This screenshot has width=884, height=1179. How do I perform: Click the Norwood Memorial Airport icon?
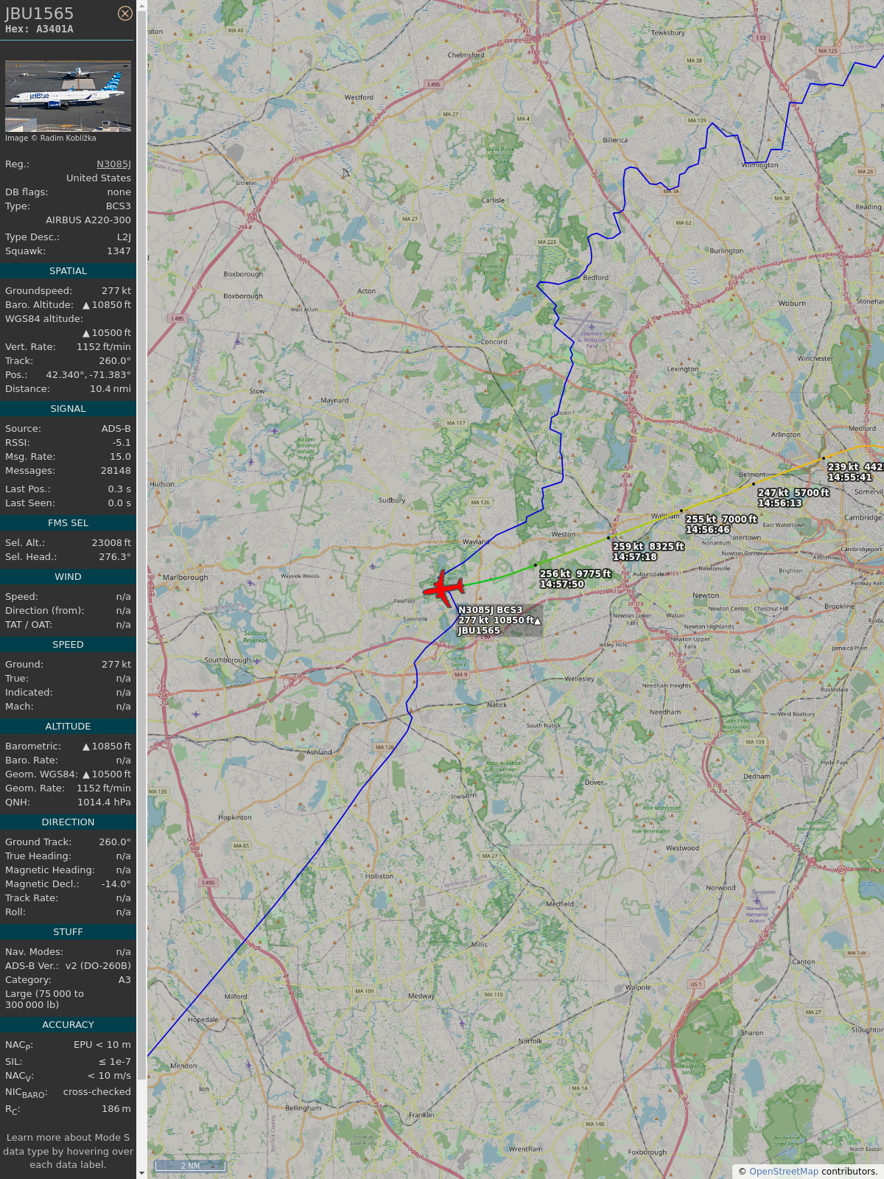click(x=757, y=900)
